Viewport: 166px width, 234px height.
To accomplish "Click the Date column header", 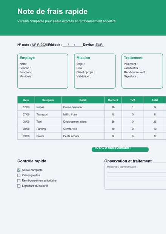I will click(26, 100).
